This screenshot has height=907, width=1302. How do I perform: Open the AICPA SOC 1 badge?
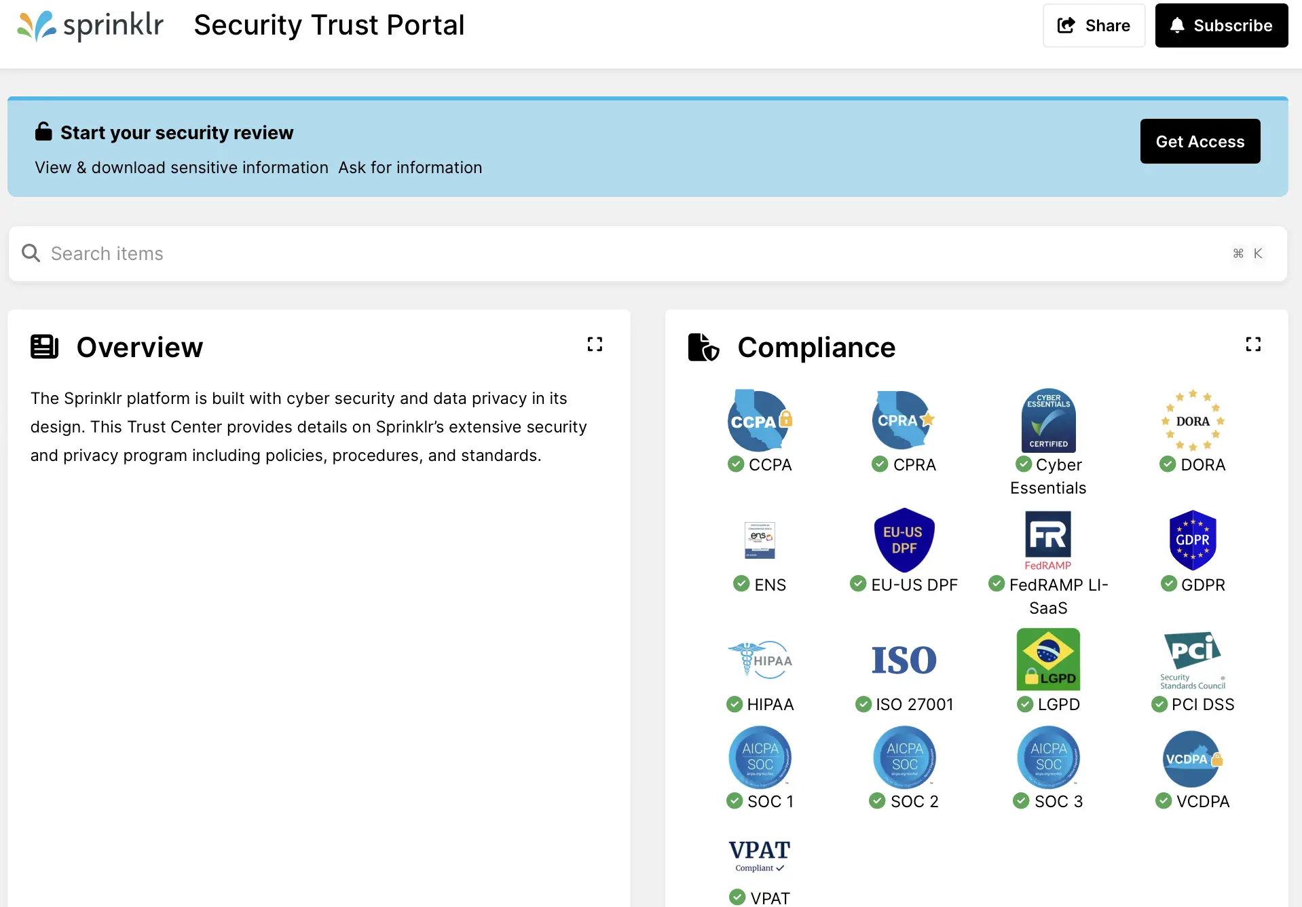pyautogui.click(x=760, y=757)
